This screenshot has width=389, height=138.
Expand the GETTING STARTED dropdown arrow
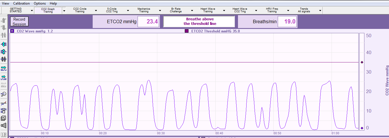(x=32, y=10)
